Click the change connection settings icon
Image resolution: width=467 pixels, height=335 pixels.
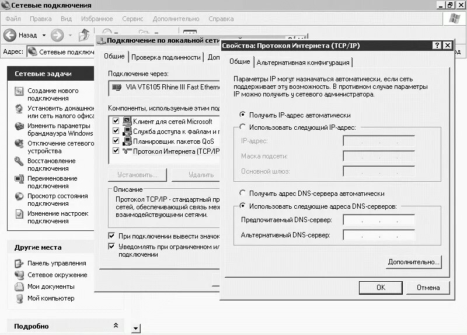[19, 214]
